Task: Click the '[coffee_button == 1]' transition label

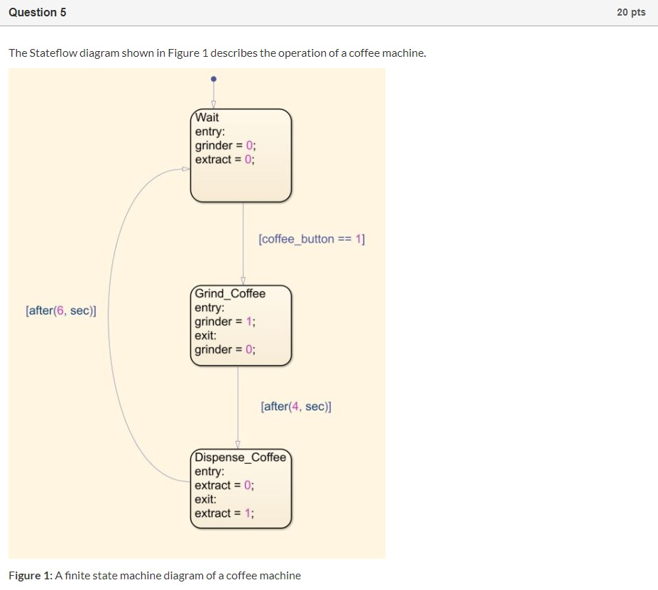Action: [x=312, y=239]
